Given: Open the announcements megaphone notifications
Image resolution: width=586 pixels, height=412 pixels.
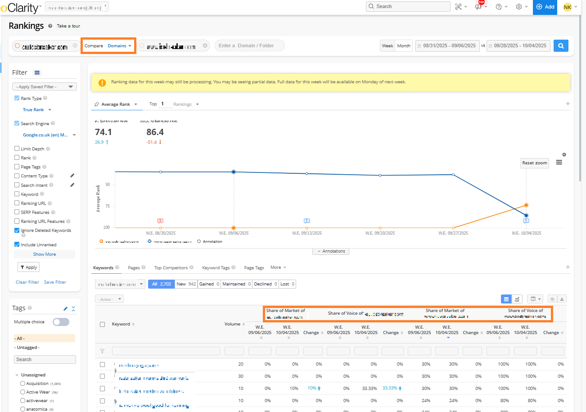Looking at the screenshot, I should (x=479, y=7).
